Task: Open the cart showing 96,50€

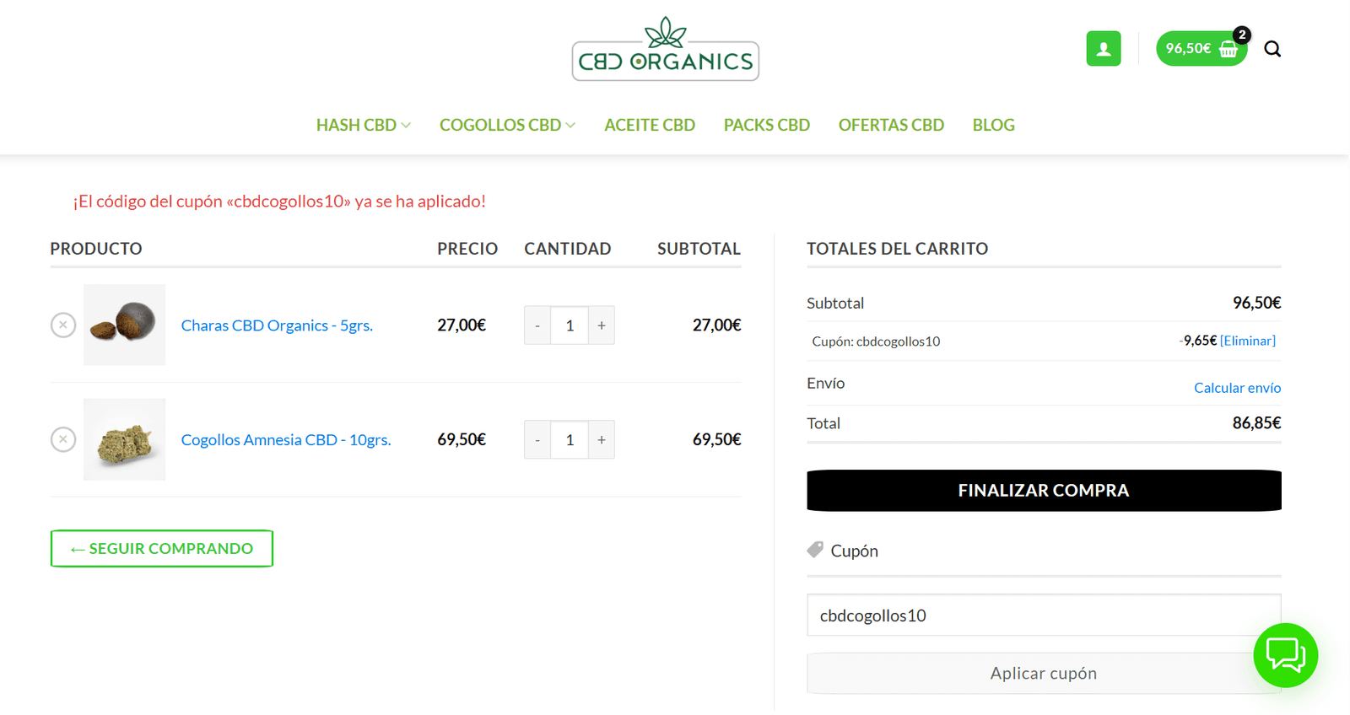Action: tap(1201, 49)
